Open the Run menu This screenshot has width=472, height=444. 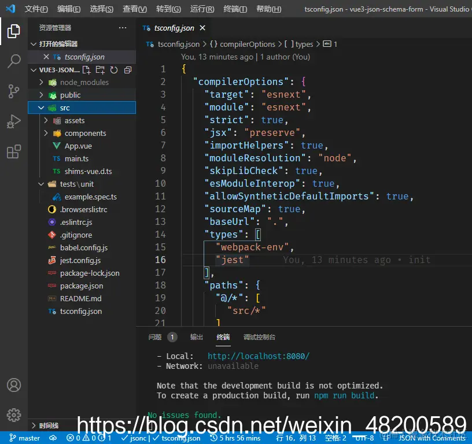tap(202, 9)
